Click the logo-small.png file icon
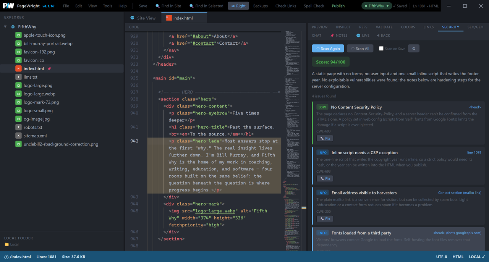The height and width of the screenshot is (262, 489). click(18, 111)
